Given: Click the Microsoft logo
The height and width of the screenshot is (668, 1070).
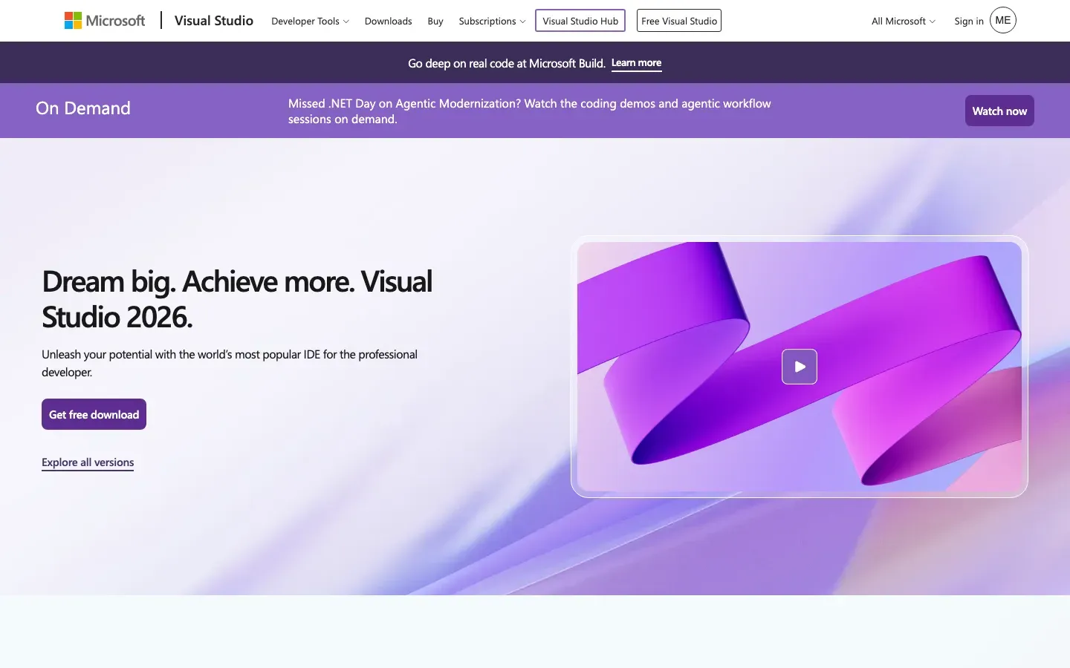Looking at the screenshot, I should [105, 21].
